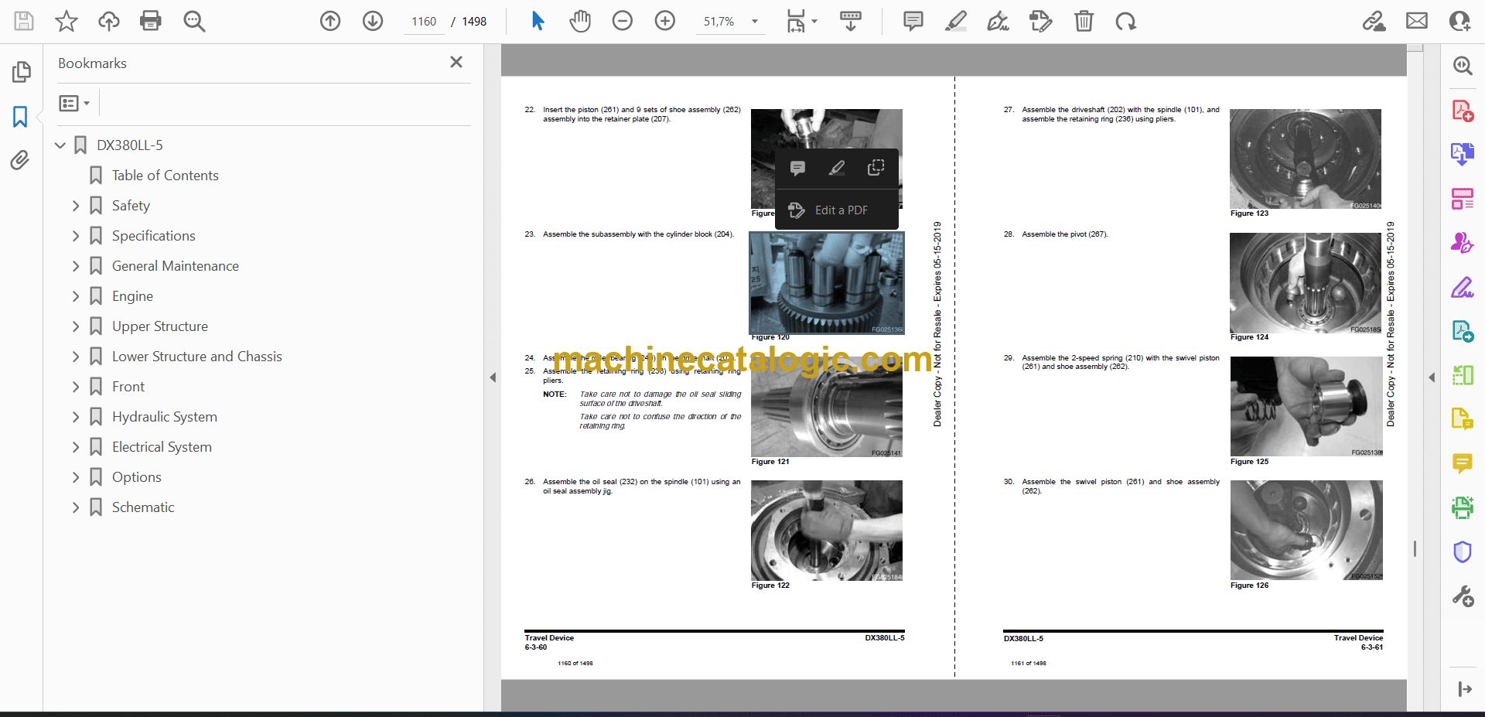The image size is (1485, 717).
Task: Click the Print file icon
Action: [151, 21]
